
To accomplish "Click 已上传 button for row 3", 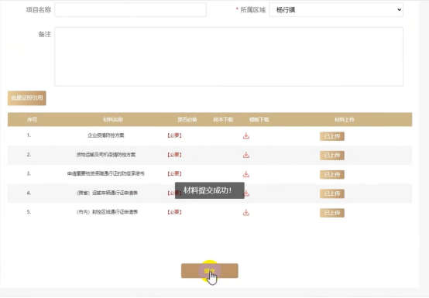I will coord(332,174).
